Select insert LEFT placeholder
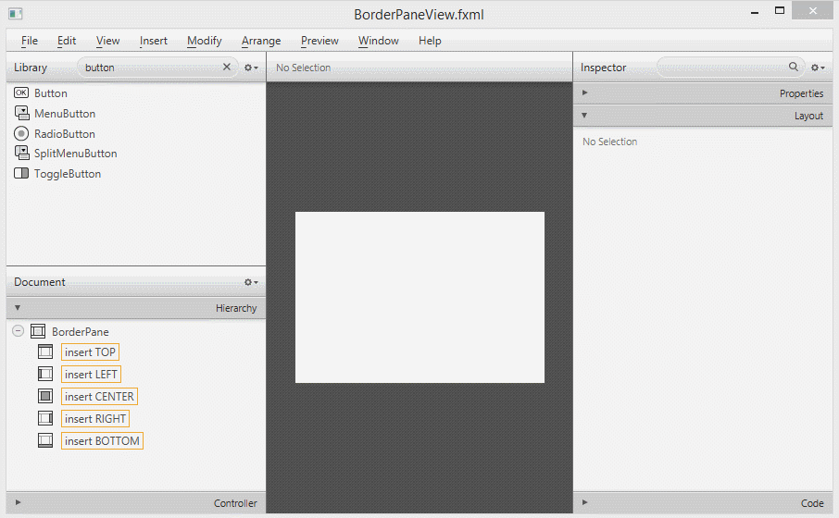The width and height of the screenshot is (839, 518). point(91,375)
